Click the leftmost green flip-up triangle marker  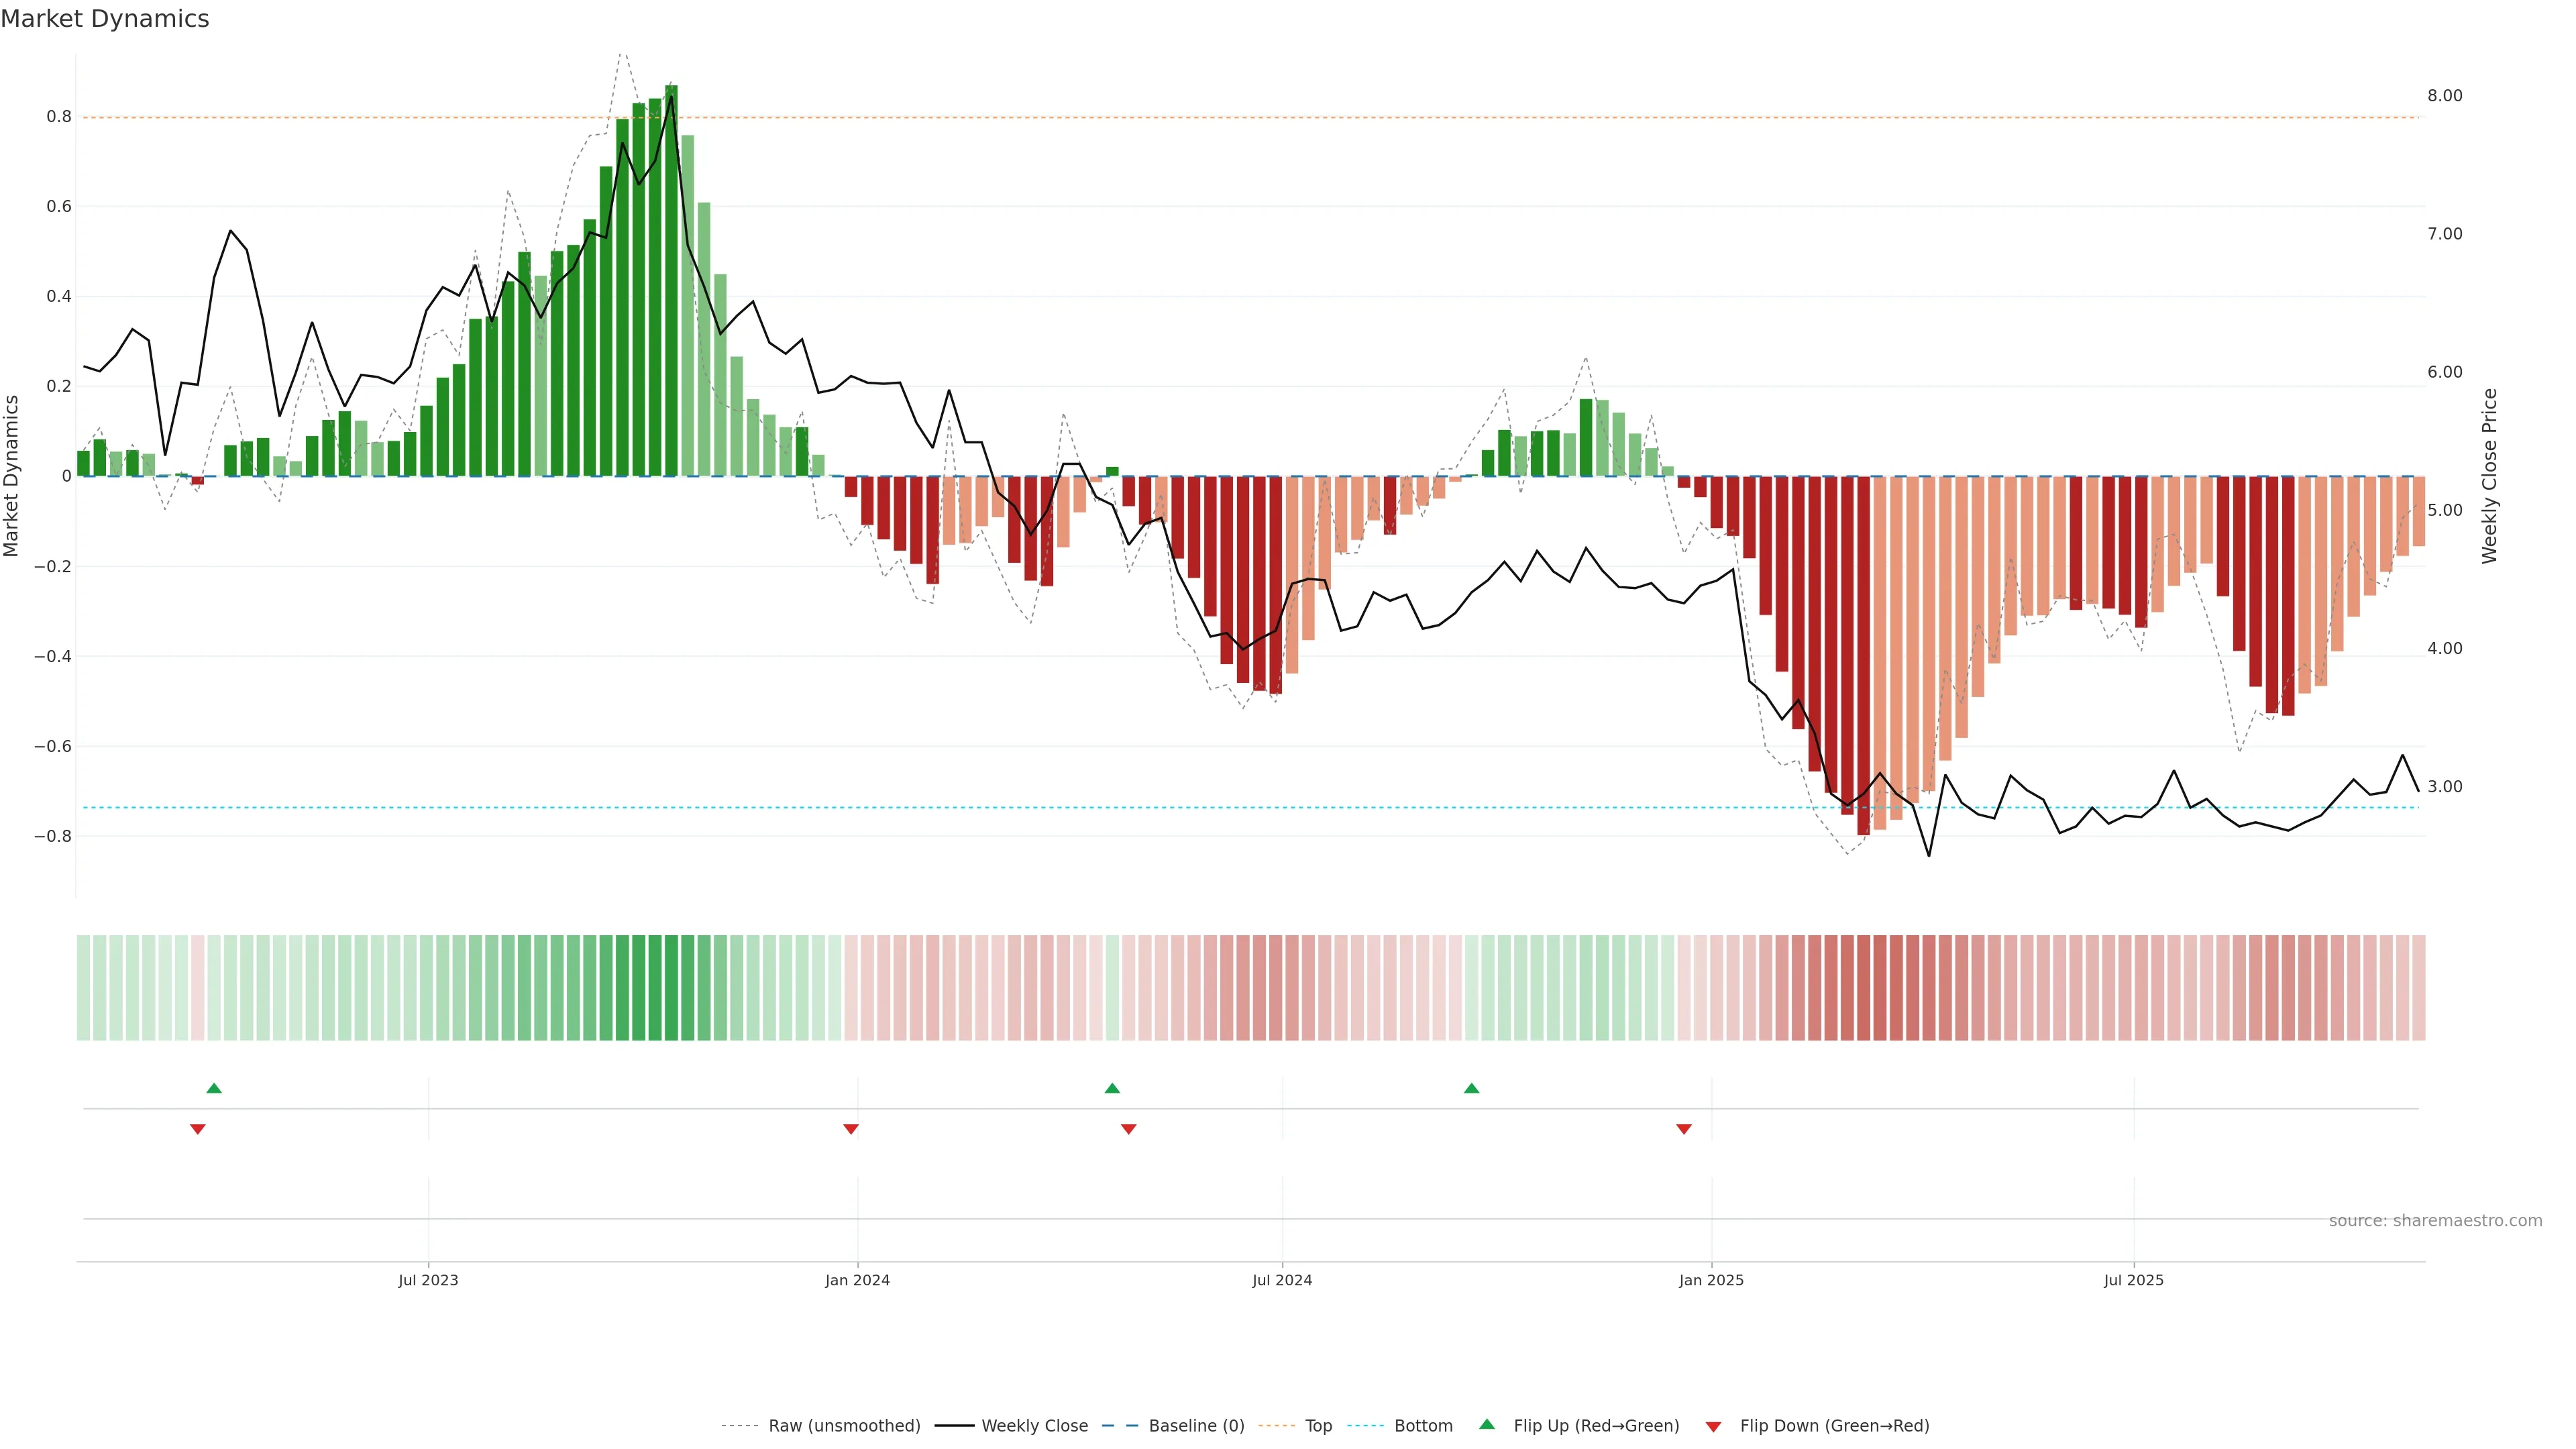214,1088
